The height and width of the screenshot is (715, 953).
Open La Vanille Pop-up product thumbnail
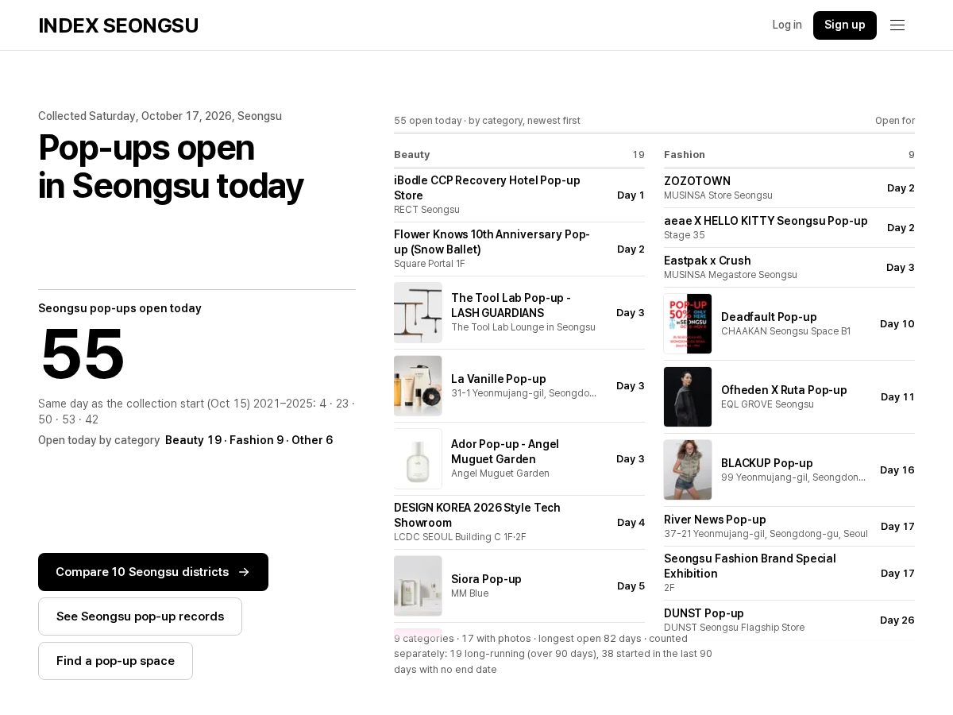click(x=418, y=386)
